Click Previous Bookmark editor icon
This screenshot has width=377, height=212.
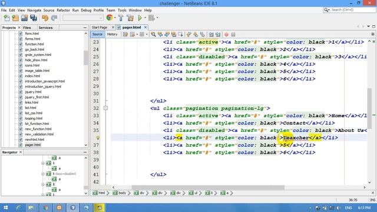[189, 34]
